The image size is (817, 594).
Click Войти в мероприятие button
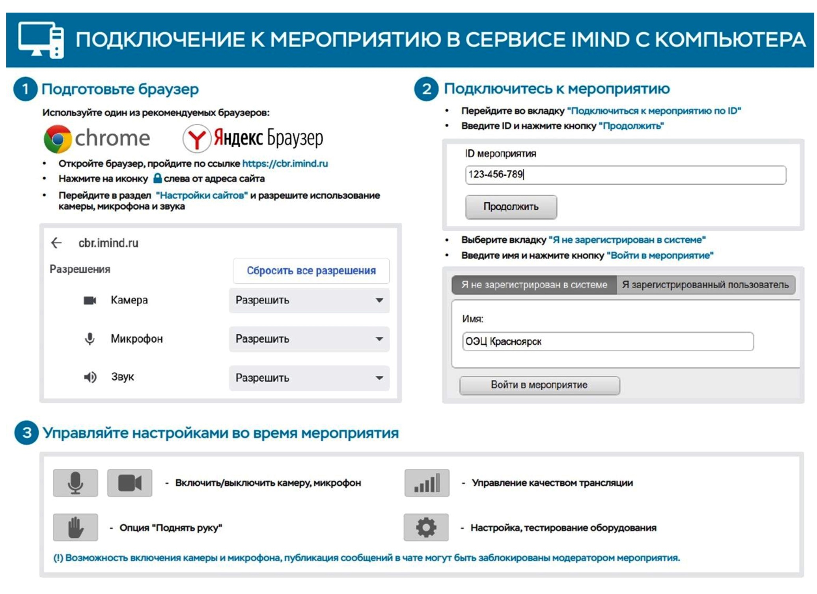(539, 385)
